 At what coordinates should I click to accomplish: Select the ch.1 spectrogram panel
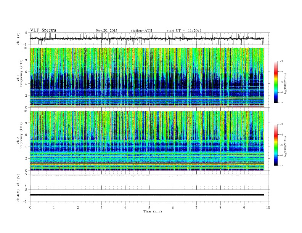(147, 78)
